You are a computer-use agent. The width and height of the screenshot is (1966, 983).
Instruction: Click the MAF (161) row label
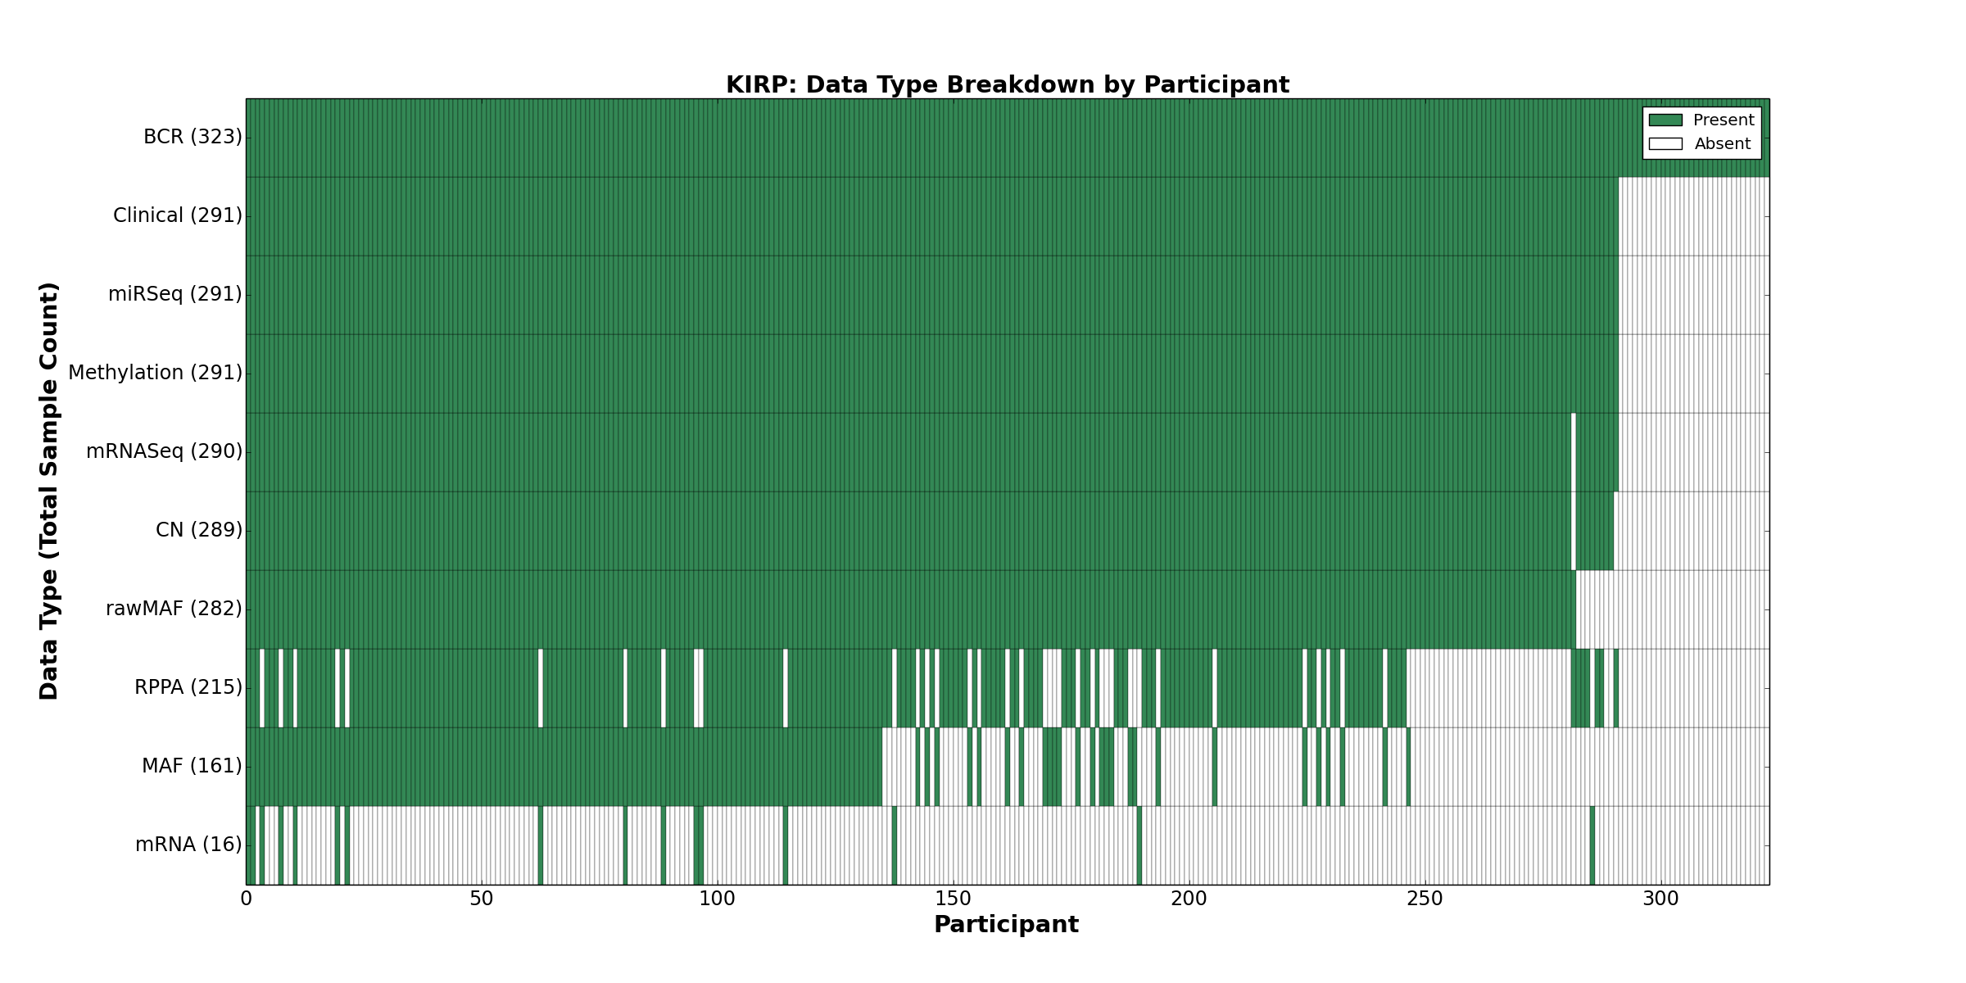192,766
